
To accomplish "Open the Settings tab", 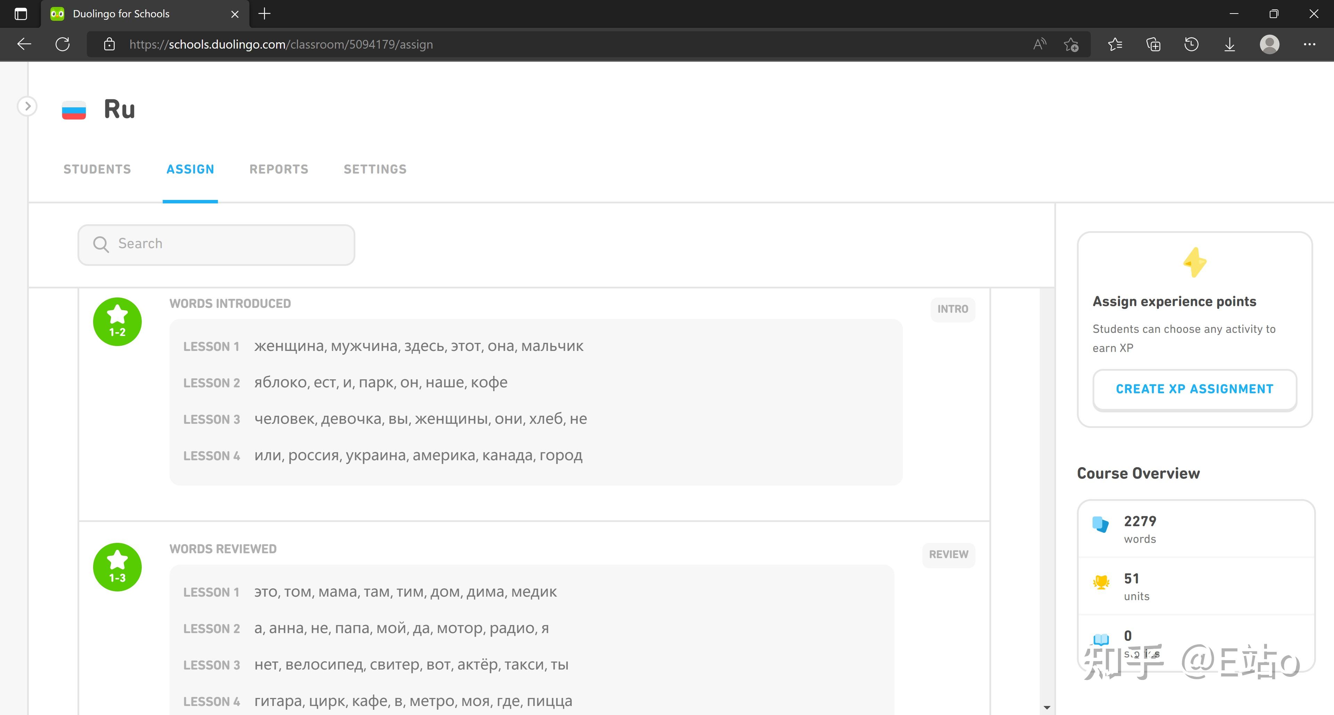I will coord(375,169).
